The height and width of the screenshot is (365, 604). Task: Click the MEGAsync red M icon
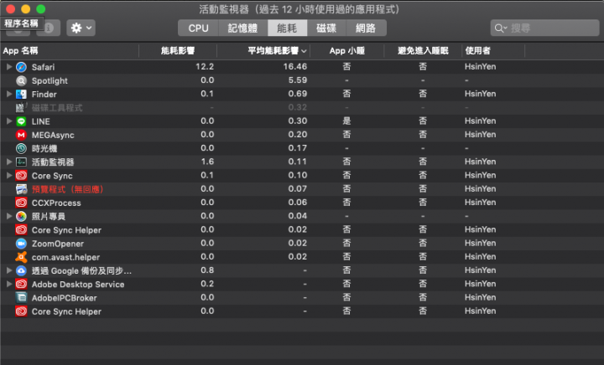(21, 135)
